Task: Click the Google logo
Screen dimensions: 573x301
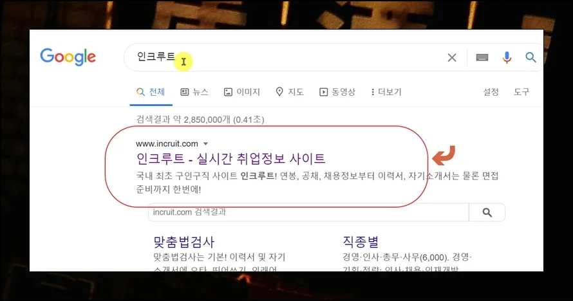Action: (x=68, y=57)
